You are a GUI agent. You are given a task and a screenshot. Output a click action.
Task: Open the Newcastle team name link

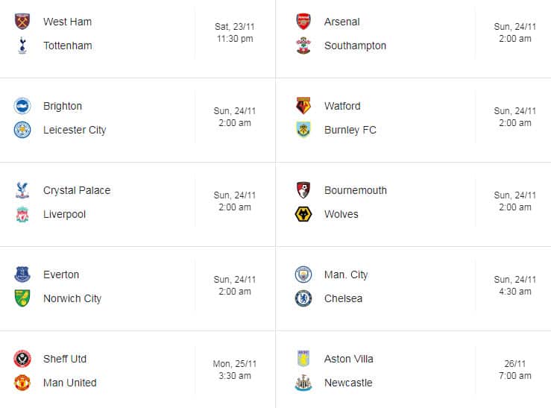click(348, 383)
